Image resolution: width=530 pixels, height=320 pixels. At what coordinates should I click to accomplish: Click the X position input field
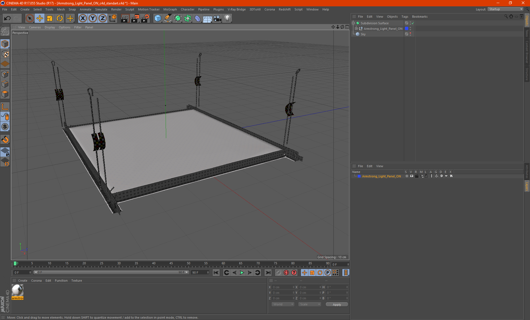click(283, 287)
